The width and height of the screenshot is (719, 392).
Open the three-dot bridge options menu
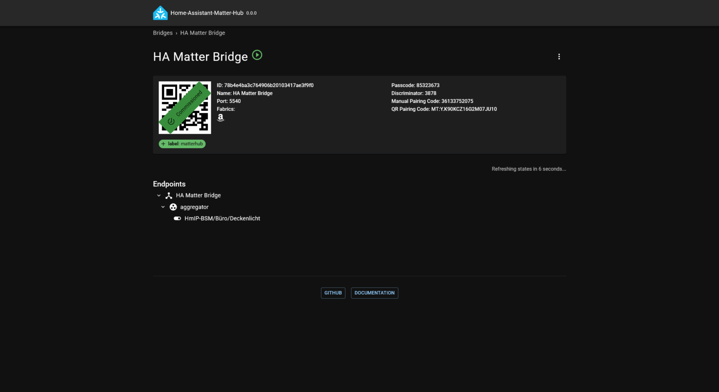pyautogui.click(x=559, y=57)
